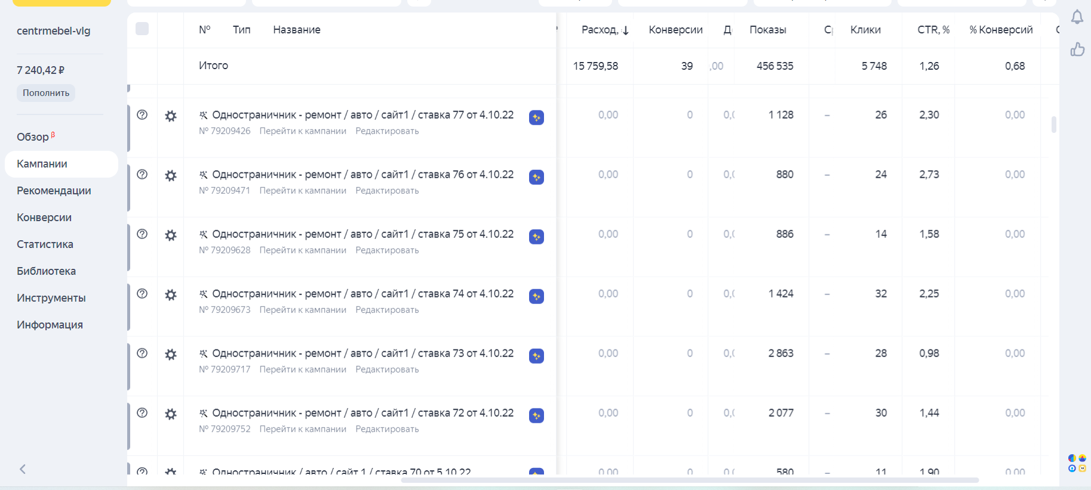Open gear settings for campaign ставка 73

[171, 354]
